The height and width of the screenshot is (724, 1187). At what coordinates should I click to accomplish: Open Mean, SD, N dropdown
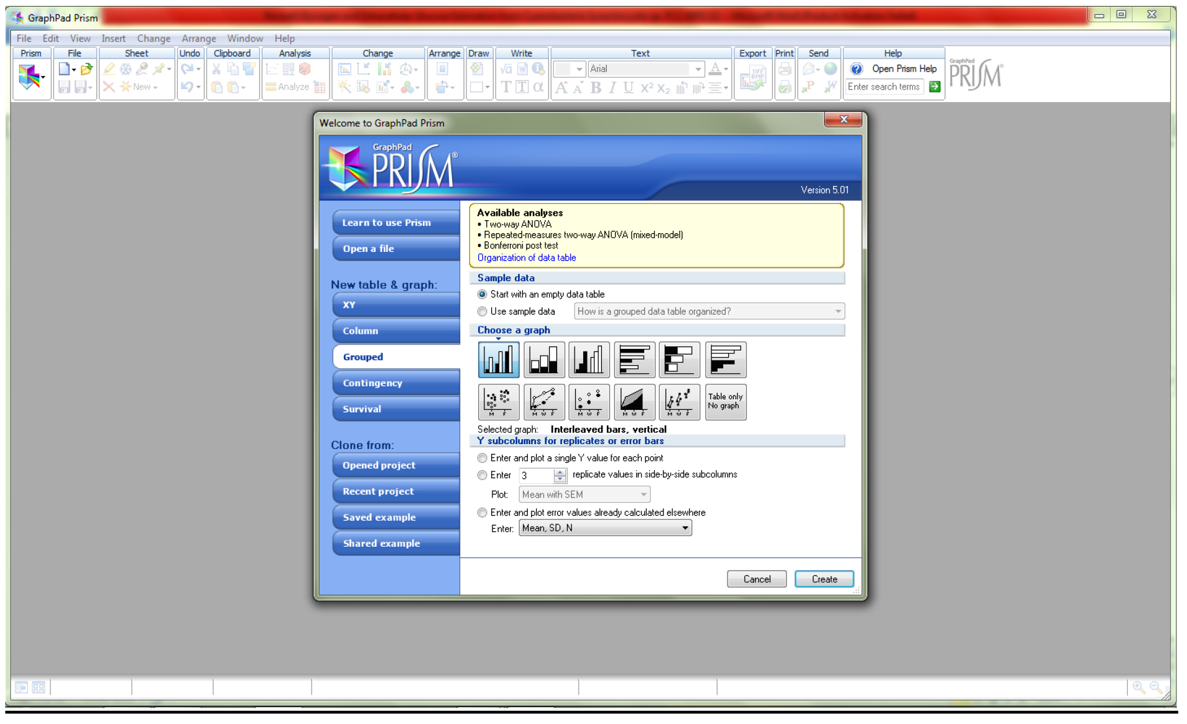[x=605, y=528]
